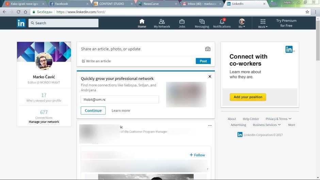Click the LinkedIn logo in the ad
Screen dimensions: 320x180
tap(290, 49)
